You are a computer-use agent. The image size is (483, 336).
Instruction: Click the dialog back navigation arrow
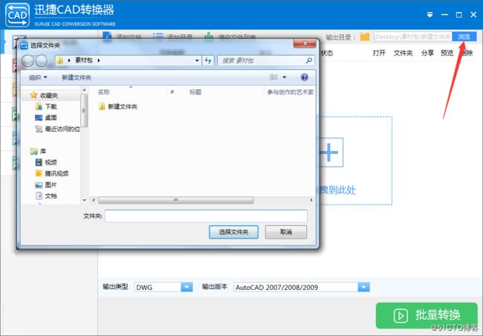tap(27, 61)
